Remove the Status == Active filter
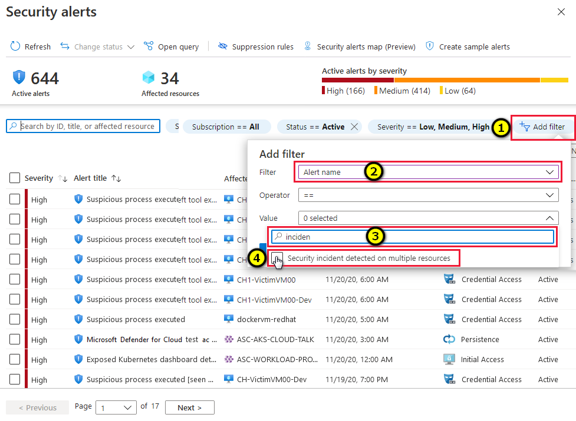576x421 pixels. [x=354, y=127]
